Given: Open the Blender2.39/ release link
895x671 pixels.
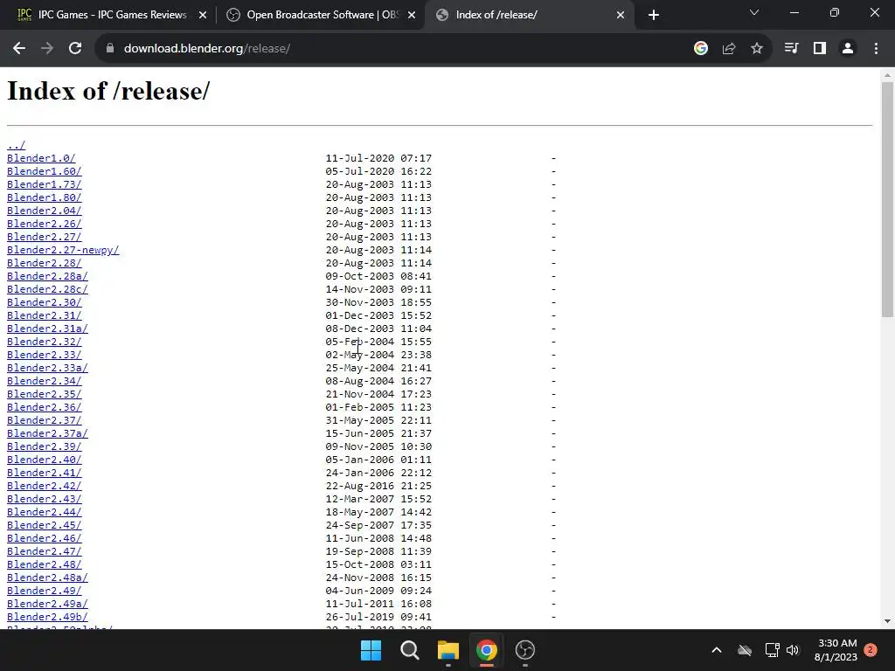Looking at the screenshot, I should (44, 446).
